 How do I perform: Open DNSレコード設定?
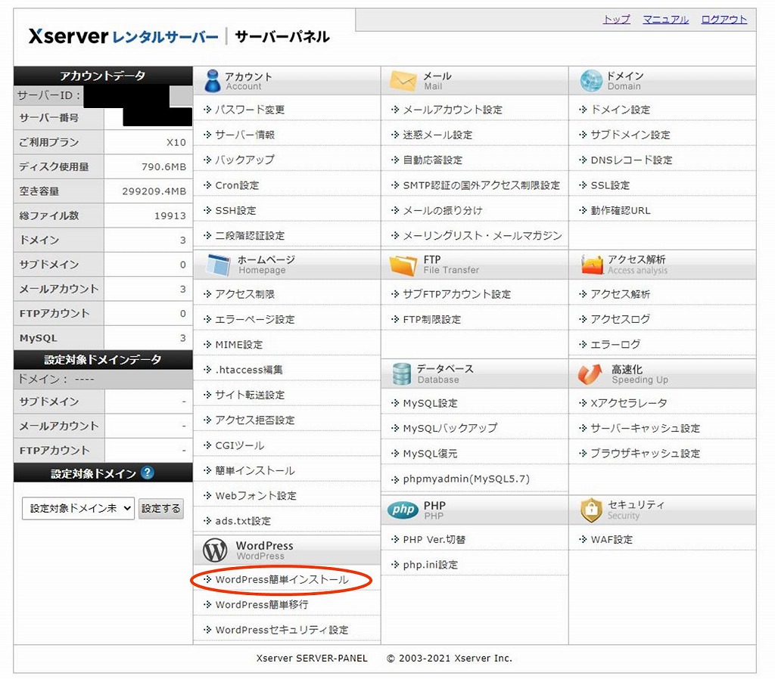coord(631,160)
